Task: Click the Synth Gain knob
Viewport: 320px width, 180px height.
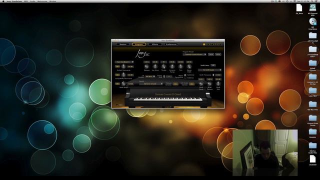Action: tap(218, 83)
